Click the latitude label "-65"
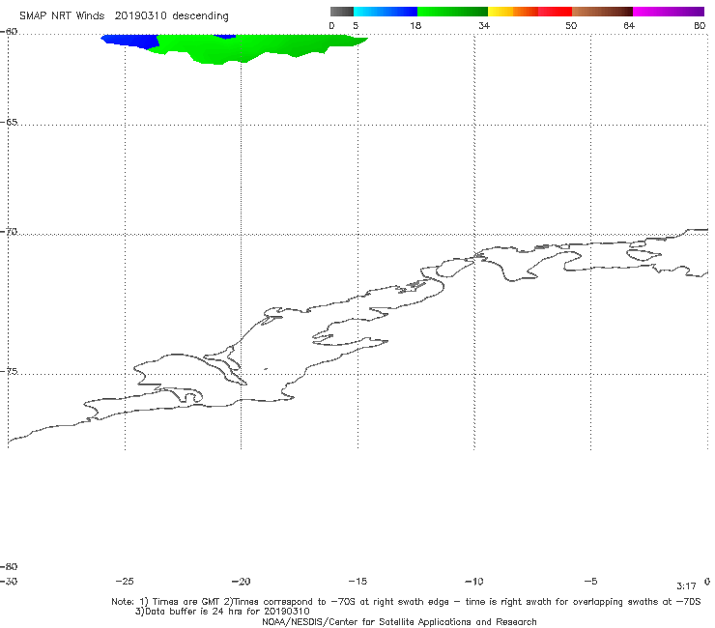 click(9, 123)
